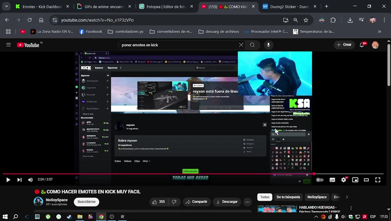The image size is (391, 221).
Task: Open video settings gear
Action: pyautogui.click(x=344, y=180)
